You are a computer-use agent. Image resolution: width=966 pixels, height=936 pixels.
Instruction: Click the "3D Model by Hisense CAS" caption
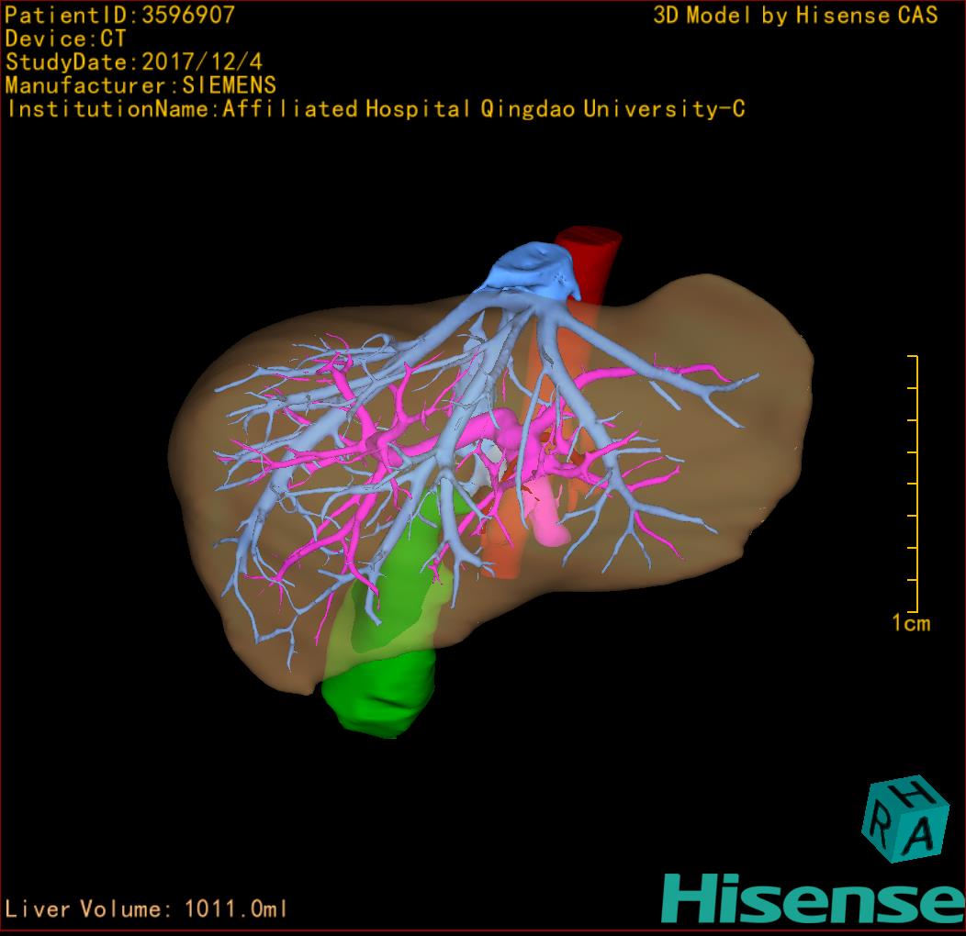795,16
